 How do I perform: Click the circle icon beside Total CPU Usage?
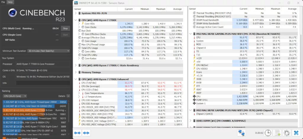(79, 48)
